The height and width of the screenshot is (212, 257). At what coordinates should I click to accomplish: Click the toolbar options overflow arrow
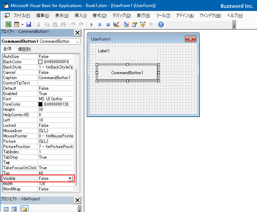(234, 25)
